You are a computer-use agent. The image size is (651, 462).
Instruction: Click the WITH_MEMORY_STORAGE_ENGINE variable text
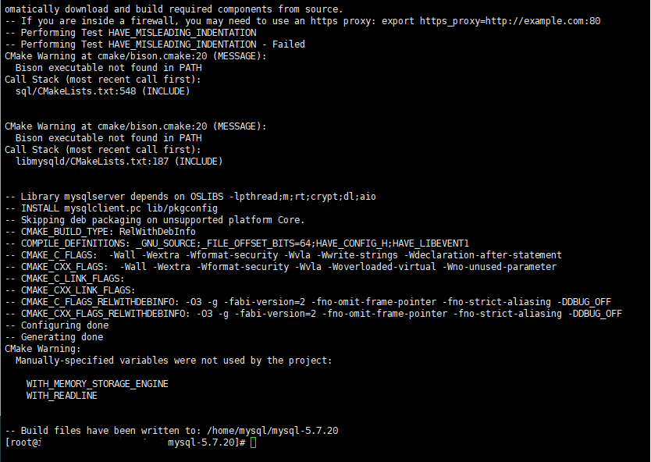coord(97,384)
